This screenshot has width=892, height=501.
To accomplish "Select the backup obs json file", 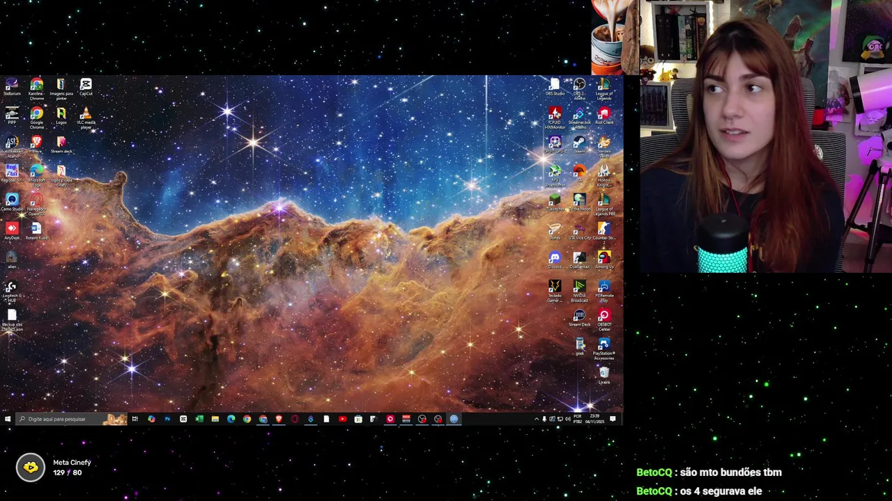I will pos(12,321).
